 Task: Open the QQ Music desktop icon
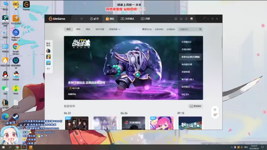click(16, 90)
